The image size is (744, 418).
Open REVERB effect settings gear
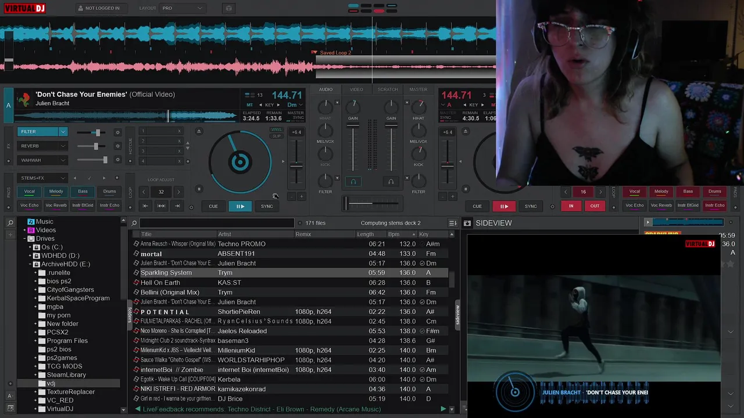pyautogui.click(x=117, y=146)
